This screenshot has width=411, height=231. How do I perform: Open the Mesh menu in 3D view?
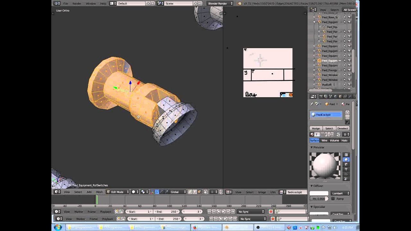tap(99, 192)
